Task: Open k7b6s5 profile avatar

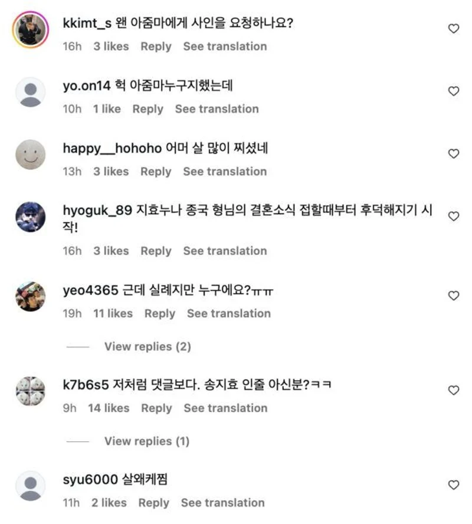Action: point(29,391)
